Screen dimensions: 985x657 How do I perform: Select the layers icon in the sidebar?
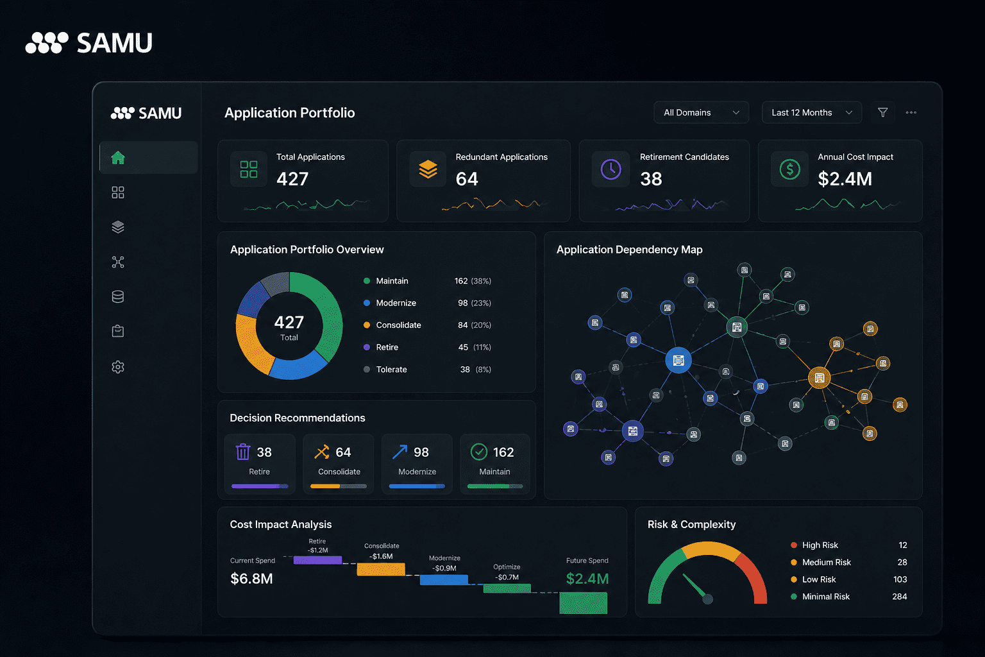coord(118,226)
